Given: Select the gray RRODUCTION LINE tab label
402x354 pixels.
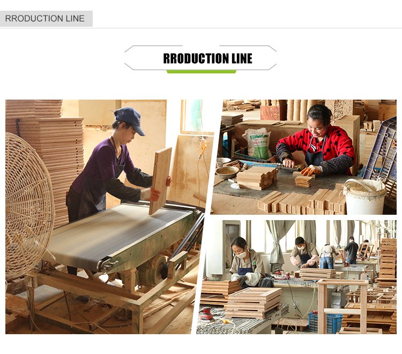Looking at the screenshot, I should [x=45, y=18].
